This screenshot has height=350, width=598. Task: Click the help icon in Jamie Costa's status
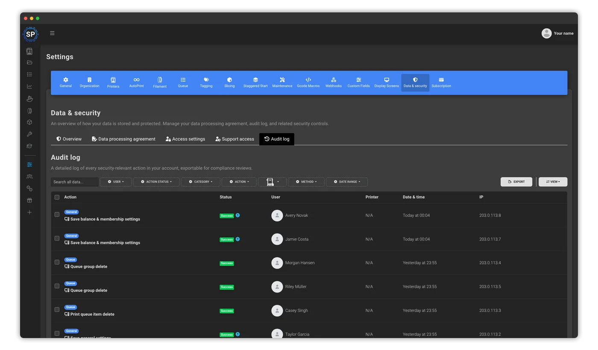237,239
